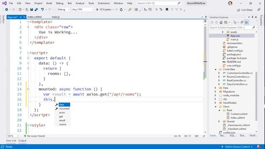Click the notifications icon in status bar
Screen dimensions: 265x149
click(259, 147)
